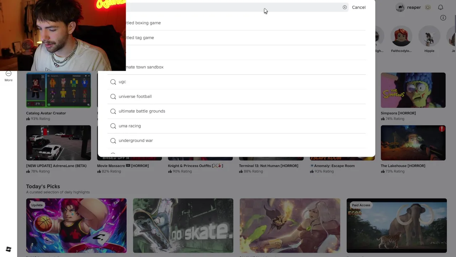
Task: Select the untitled boxing game suggestion
Action: point(246,23)
